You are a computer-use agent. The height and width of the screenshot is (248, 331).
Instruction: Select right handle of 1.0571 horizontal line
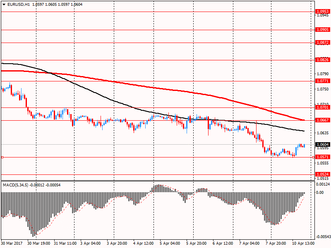[313, 157]
